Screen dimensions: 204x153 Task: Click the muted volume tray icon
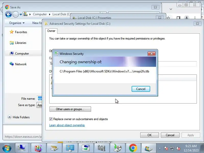tap(178, 148)
